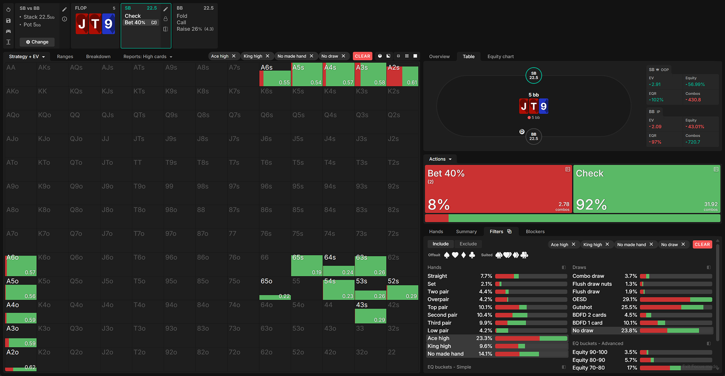Click the red Bet 40% action block
Screen dimensions: 725x376
pyautogui.click(x=498, y=189)
